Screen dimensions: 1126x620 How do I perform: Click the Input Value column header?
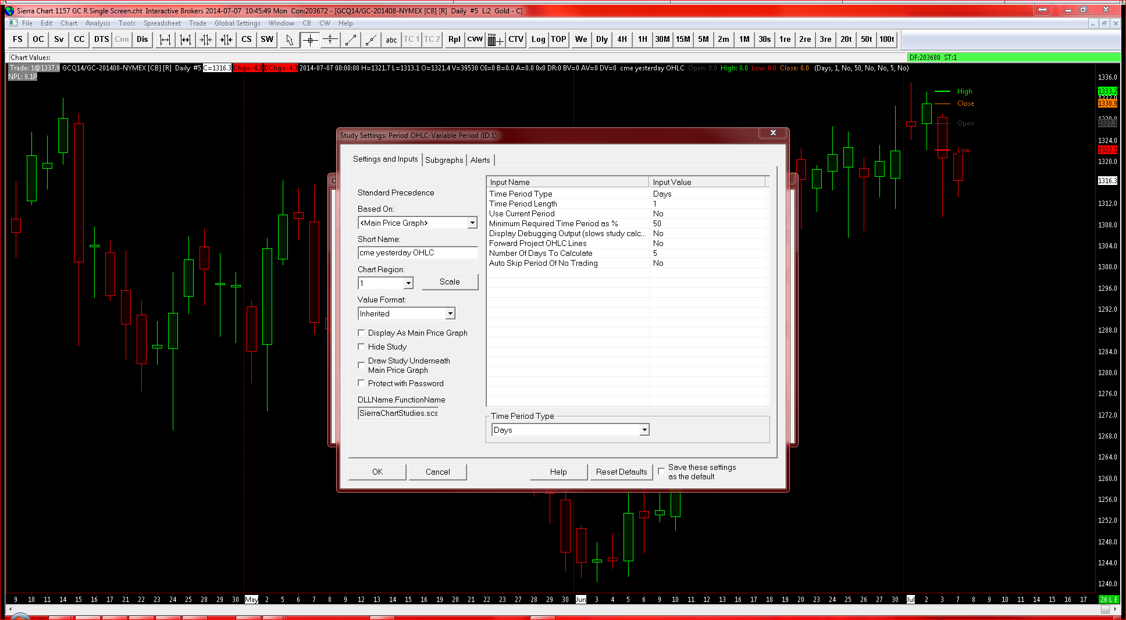pyautogui.click(x=707, y=182)
